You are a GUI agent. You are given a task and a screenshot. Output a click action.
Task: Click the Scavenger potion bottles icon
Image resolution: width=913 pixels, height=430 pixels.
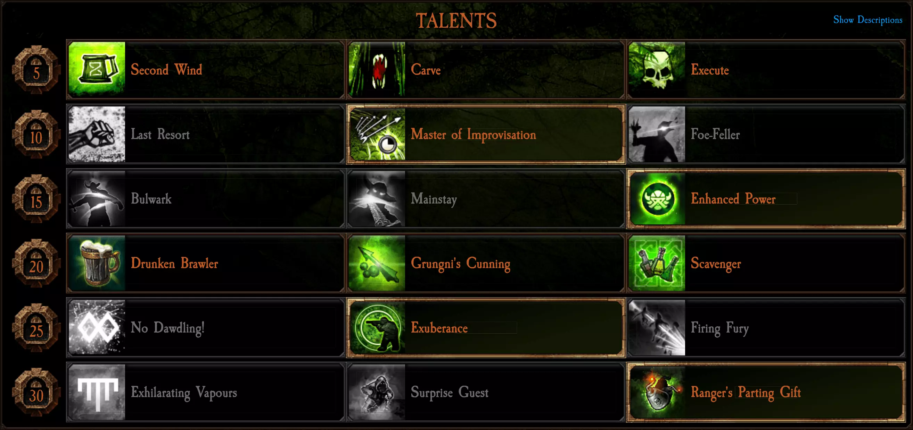657,263
